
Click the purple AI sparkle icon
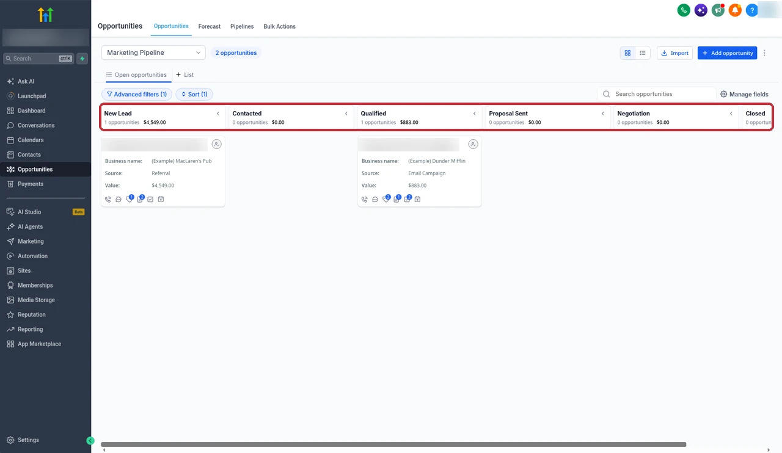tap(701, 10)
